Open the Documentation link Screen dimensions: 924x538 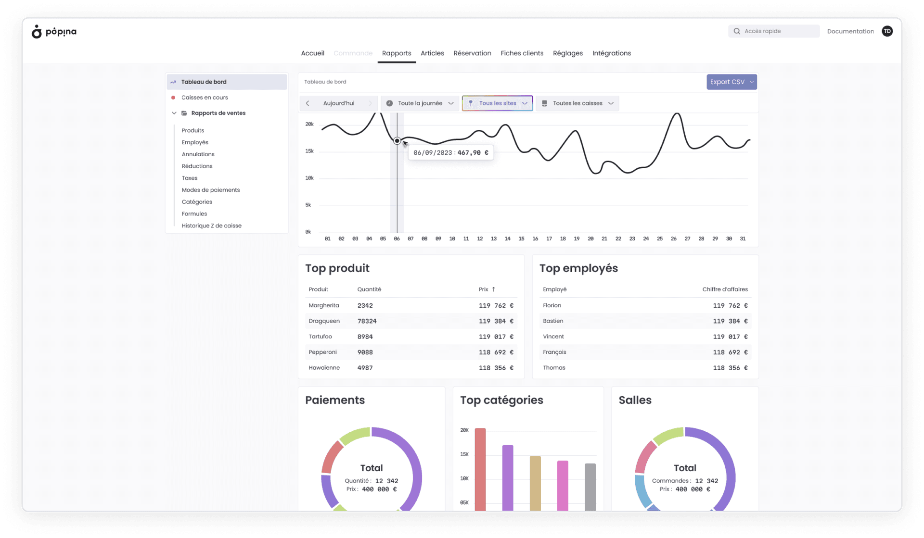tap(850, 31)
